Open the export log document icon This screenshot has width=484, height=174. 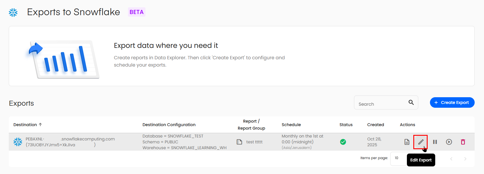(407, 142)
